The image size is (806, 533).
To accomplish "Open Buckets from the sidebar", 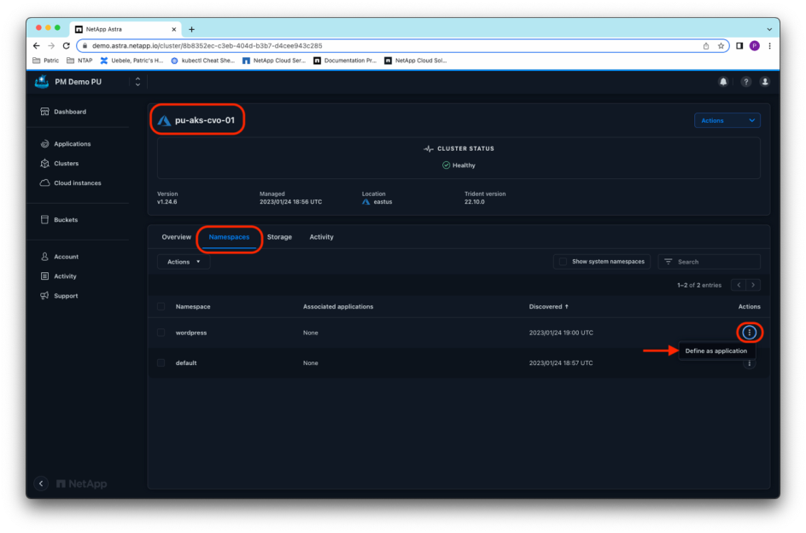I will [65, 220].
